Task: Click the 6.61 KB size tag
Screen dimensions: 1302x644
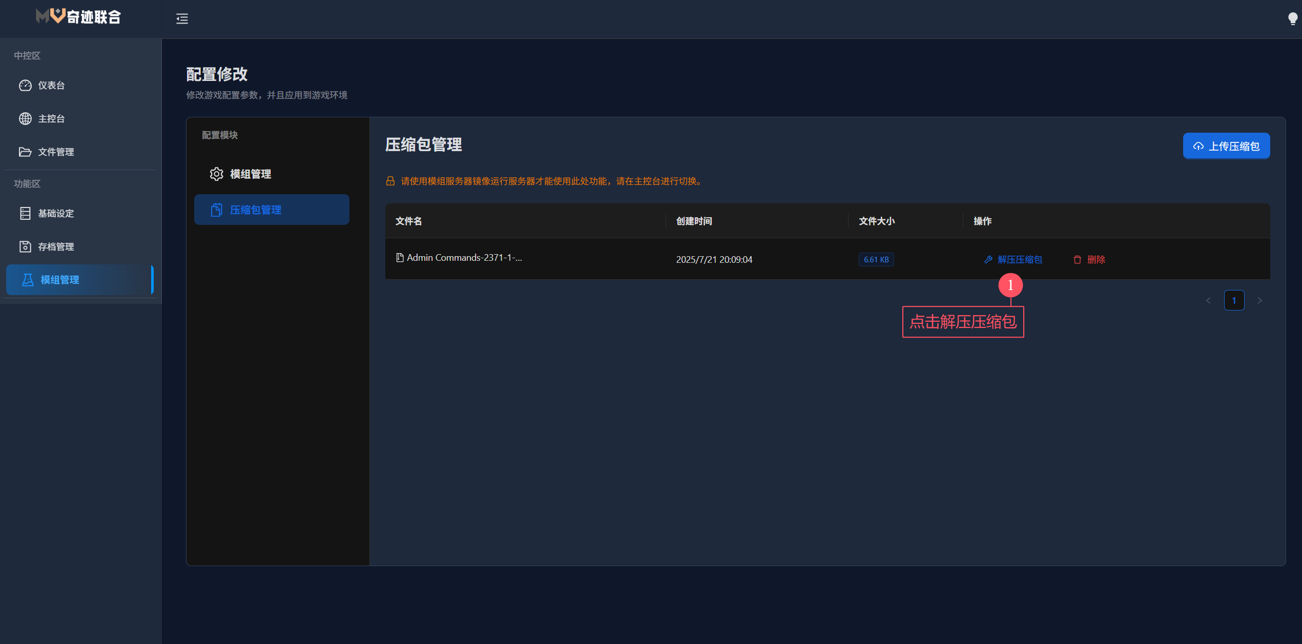Action: click(876, 260)
